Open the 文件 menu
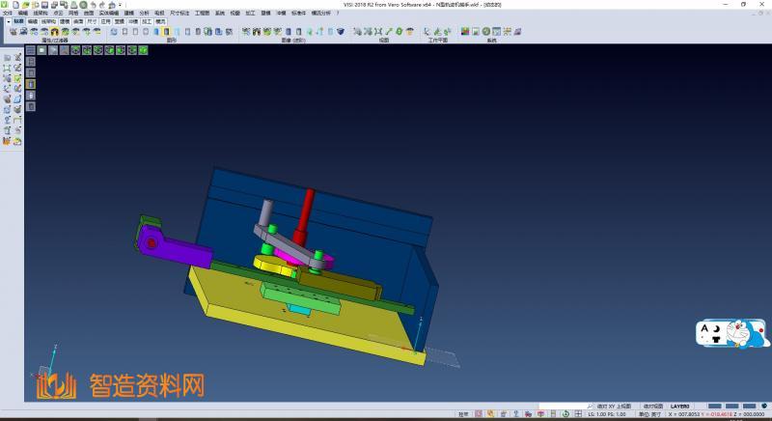Image resolution: width=772 pixels, height=421 pixels. click(x=8, y=13)
